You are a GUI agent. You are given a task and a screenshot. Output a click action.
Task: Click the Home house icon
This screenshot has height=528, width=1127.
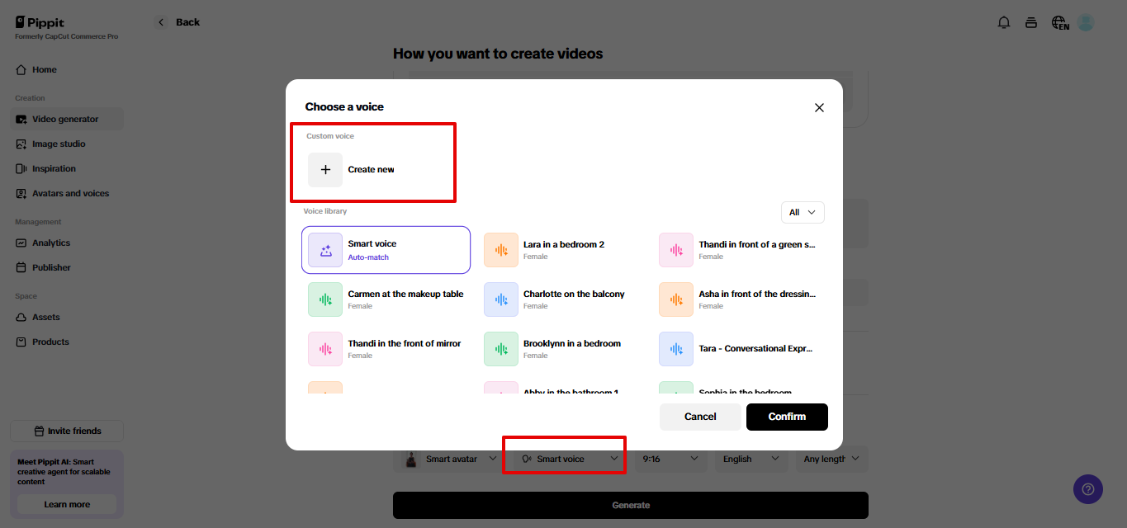click(x=21, y=69)
